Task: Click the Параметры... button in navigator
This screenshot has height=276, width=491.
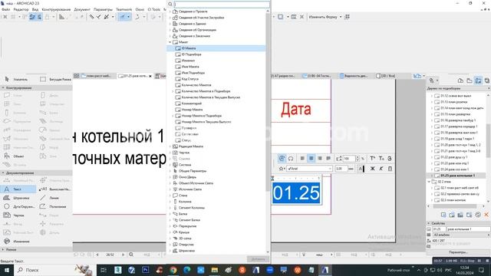Action: click(458, 252)
